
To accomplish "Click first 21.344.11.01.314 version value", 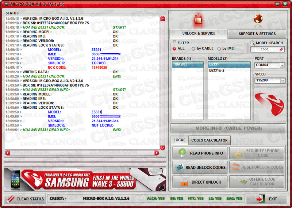I will point(105,59).
